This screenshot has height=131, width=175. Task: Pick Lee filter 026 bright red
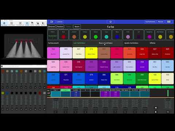tap(142, 53)
